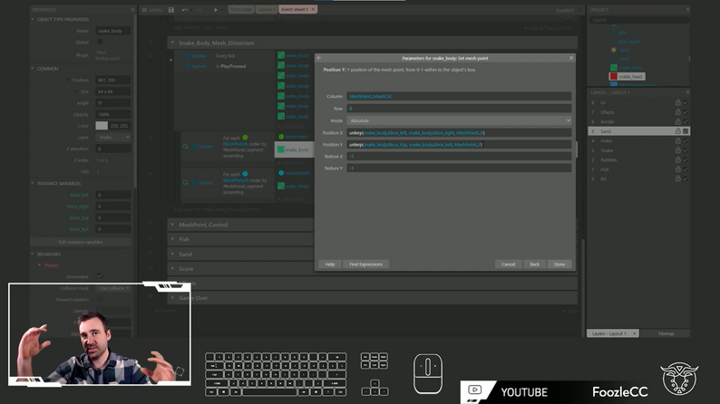
Task: Click the Texture X input field
Action: 459,157
